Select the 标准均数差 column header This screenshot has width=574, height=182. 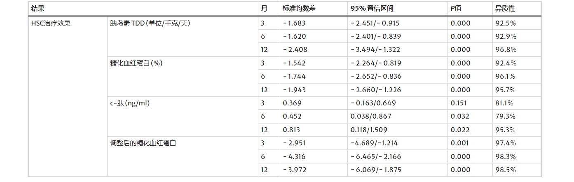point(299,8)
